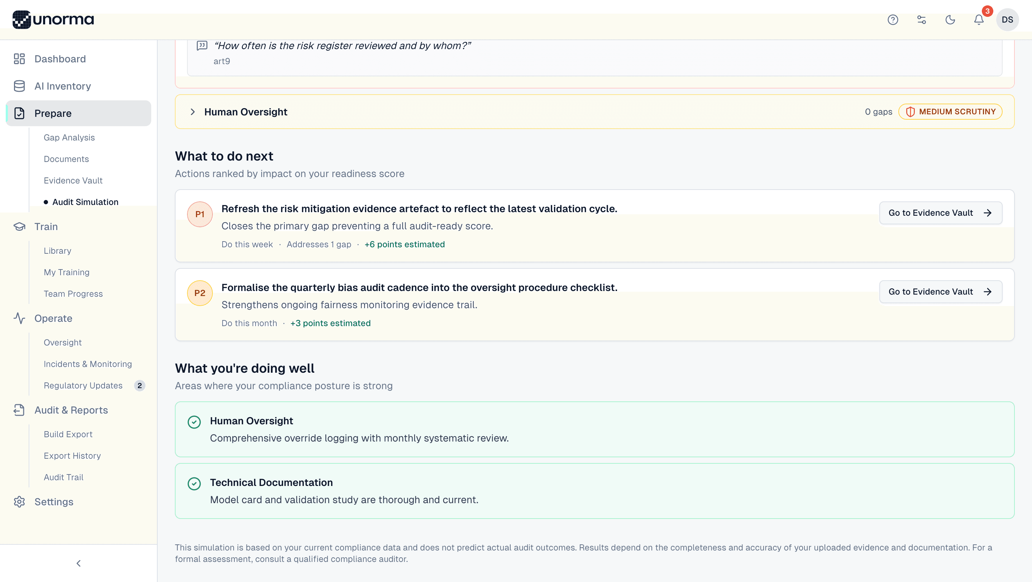This screenshot has height=582, width=1032.
Task: Click the checkmark icon beside Human Oversight strength
Action: pyautogui.click(x=194, y=422)
